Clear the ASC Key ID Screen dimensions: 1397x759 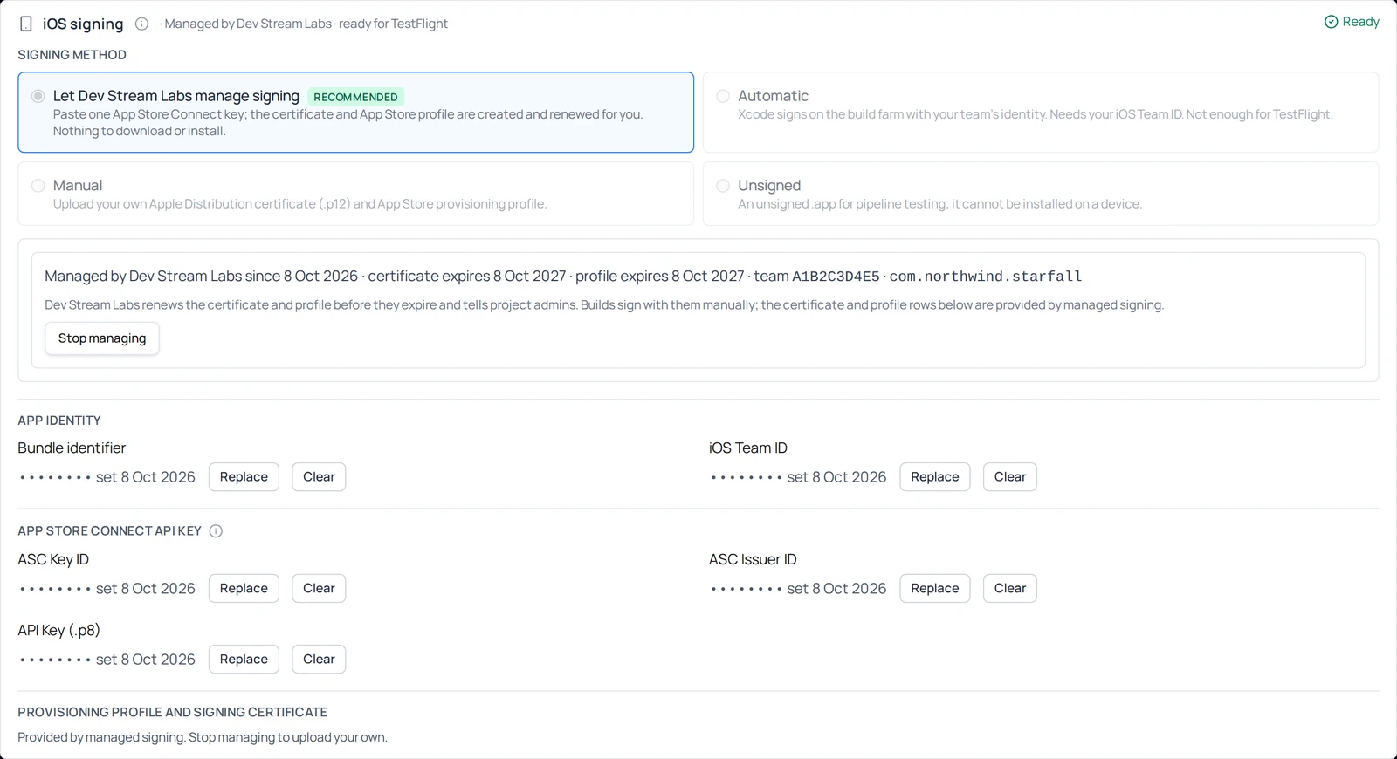pyautogui.click(x=319, y=589)
